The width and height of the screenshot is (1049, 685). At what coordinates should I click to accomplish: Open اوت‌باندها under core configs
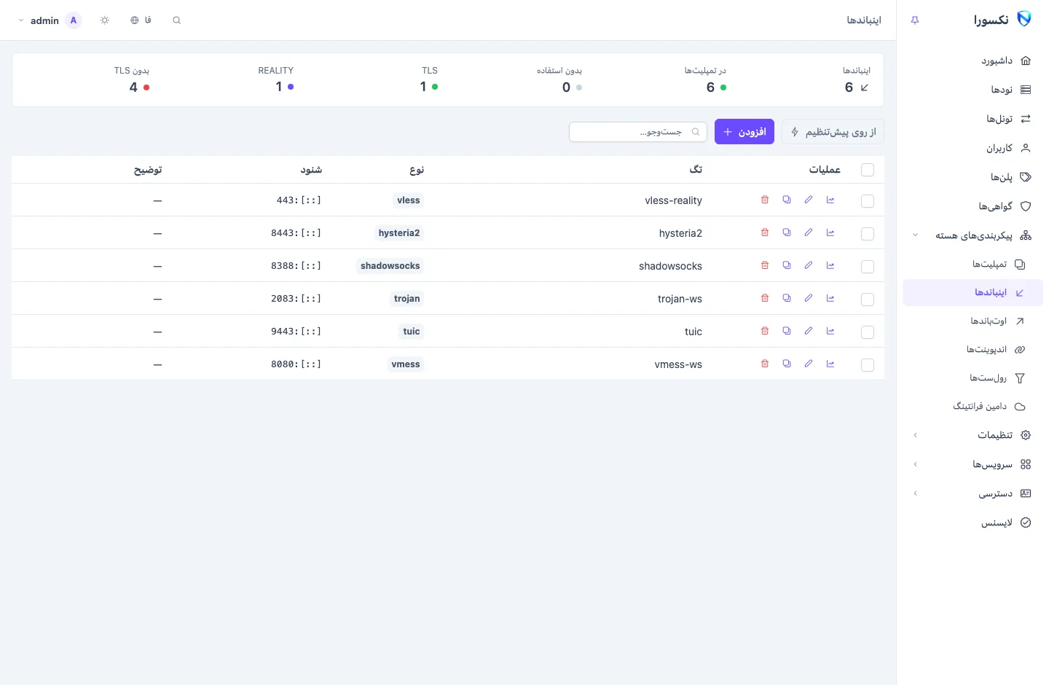973,321
